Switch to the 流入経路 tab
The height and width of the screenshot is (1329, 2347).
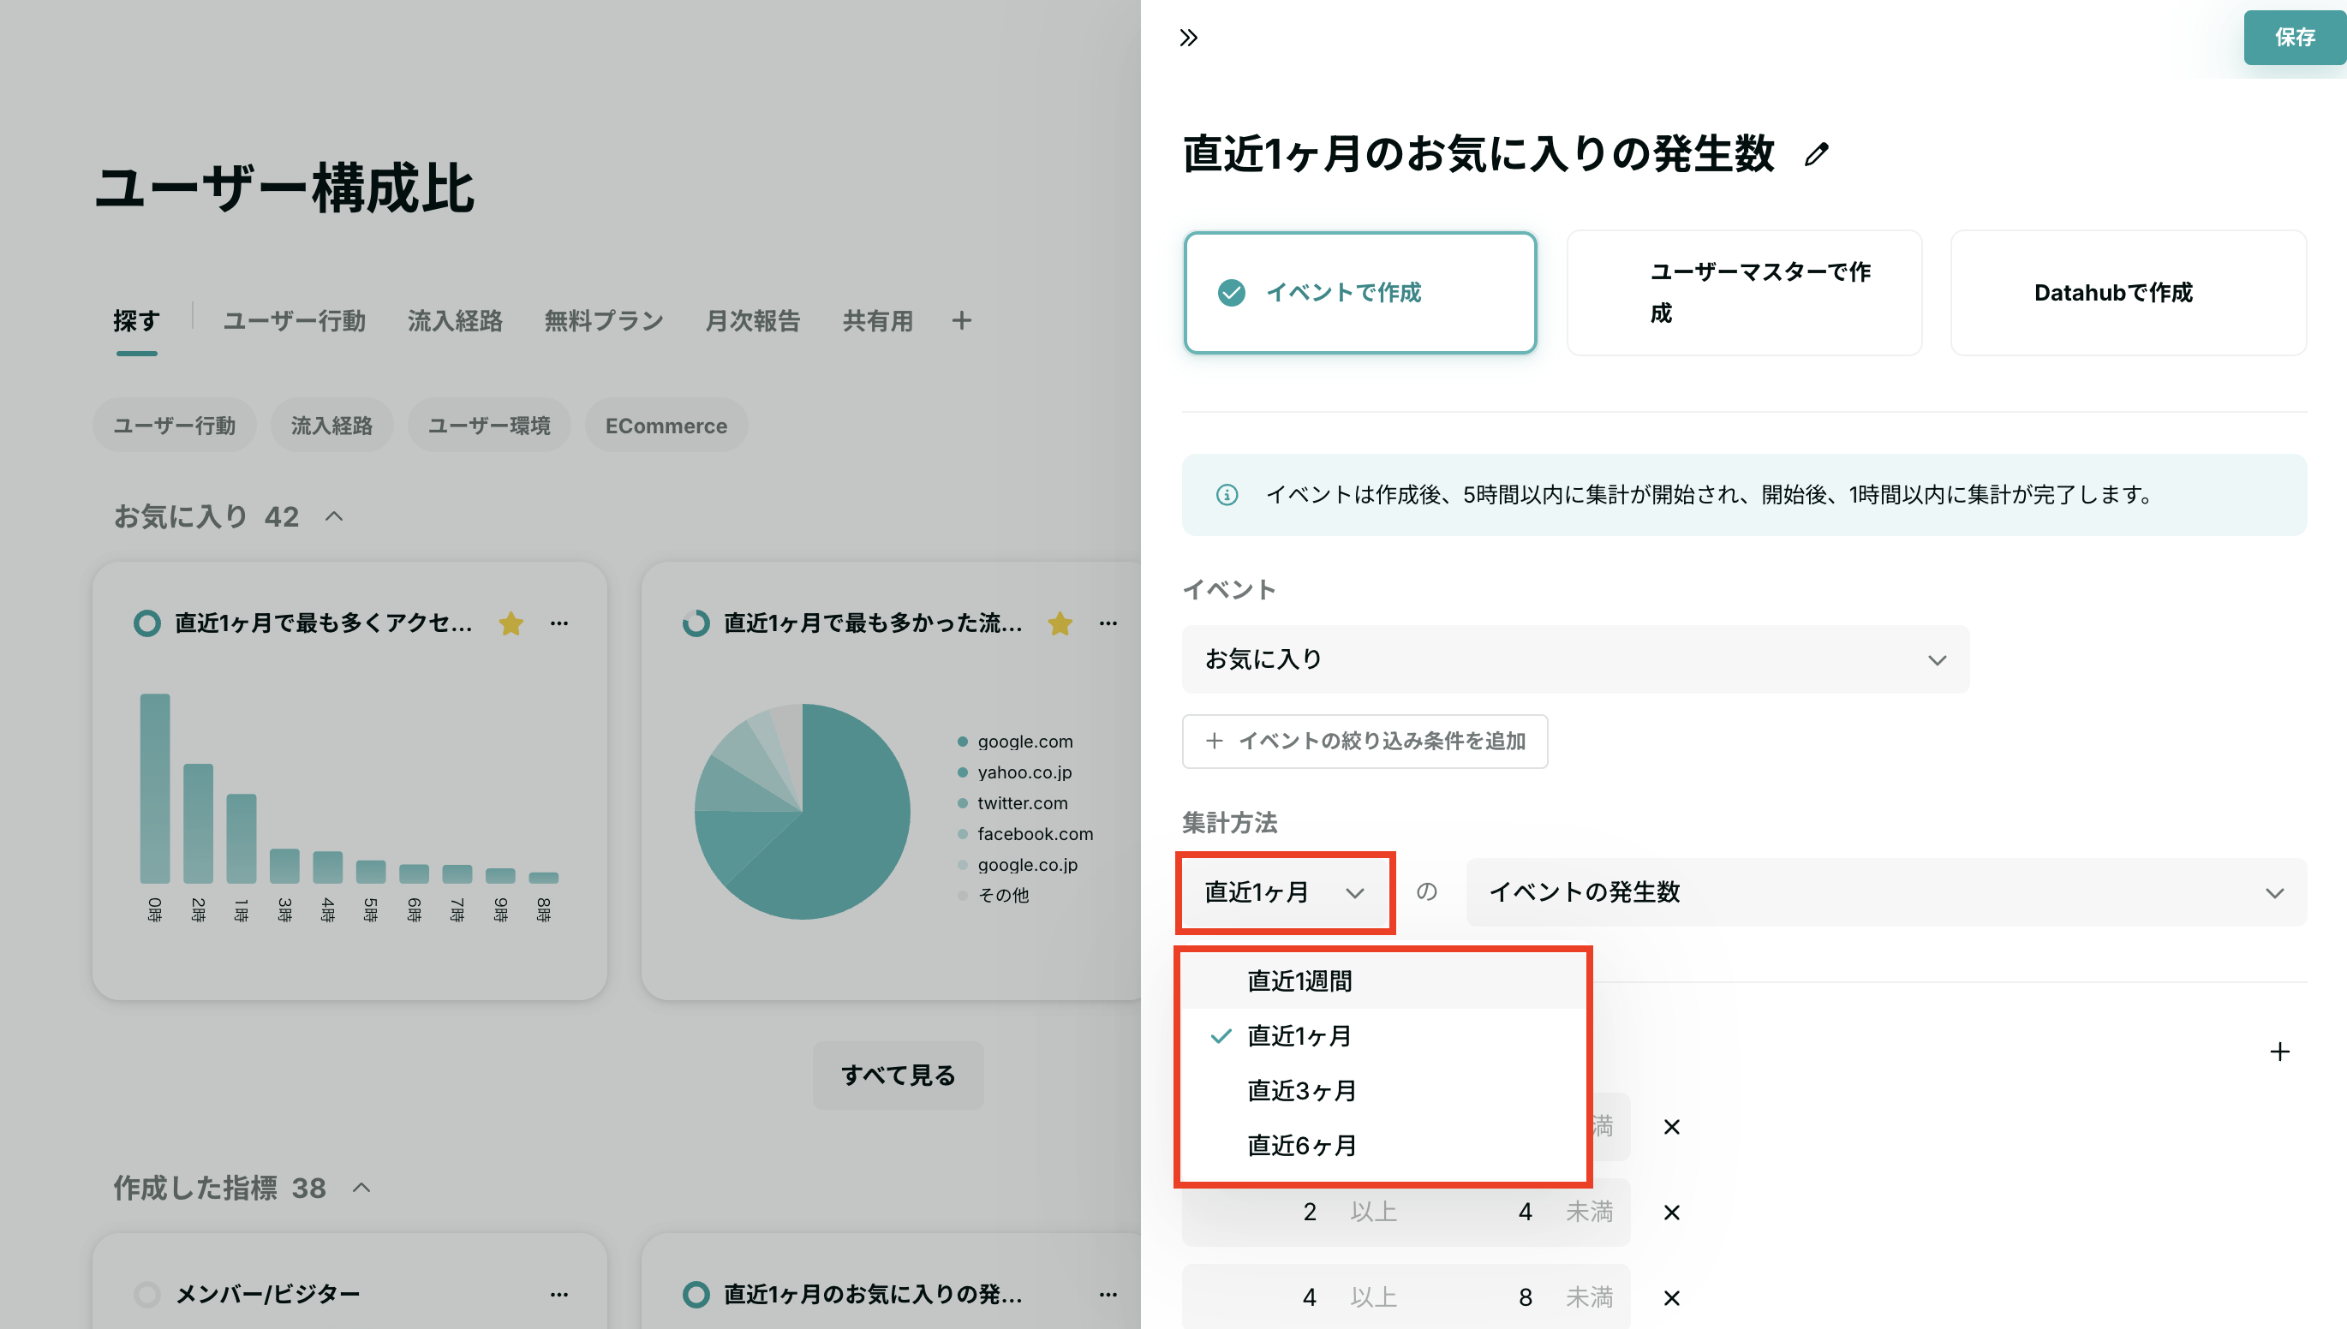[x=455, y=320]
